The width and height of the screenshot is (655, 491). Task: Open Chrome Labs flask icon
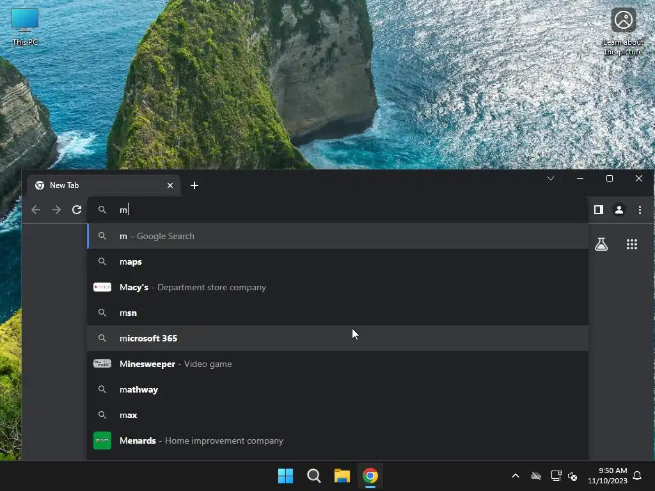tap(601, 244)
